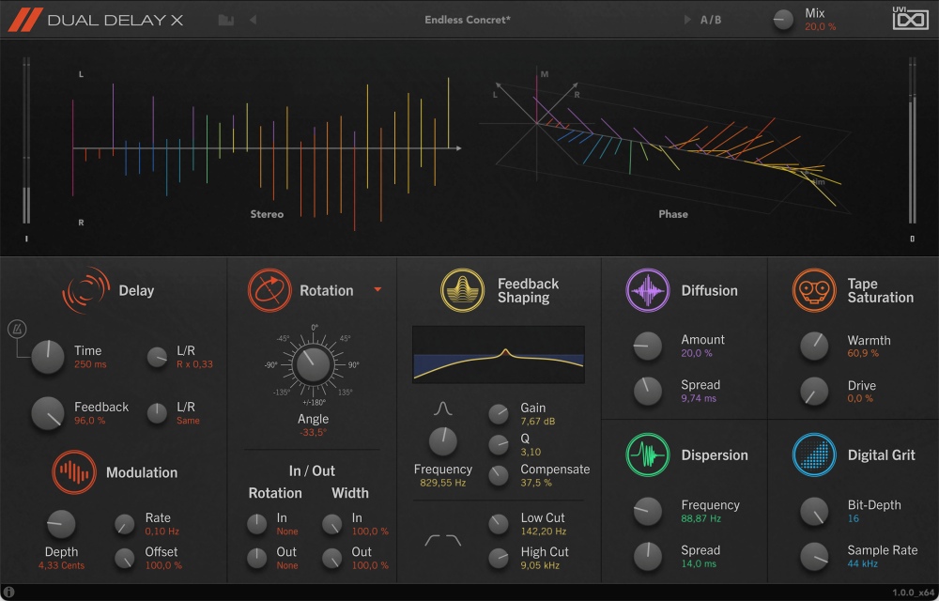Click the UVI logo icon
Viewport: 939px width, 601px height.
click(x=910, y=18)
